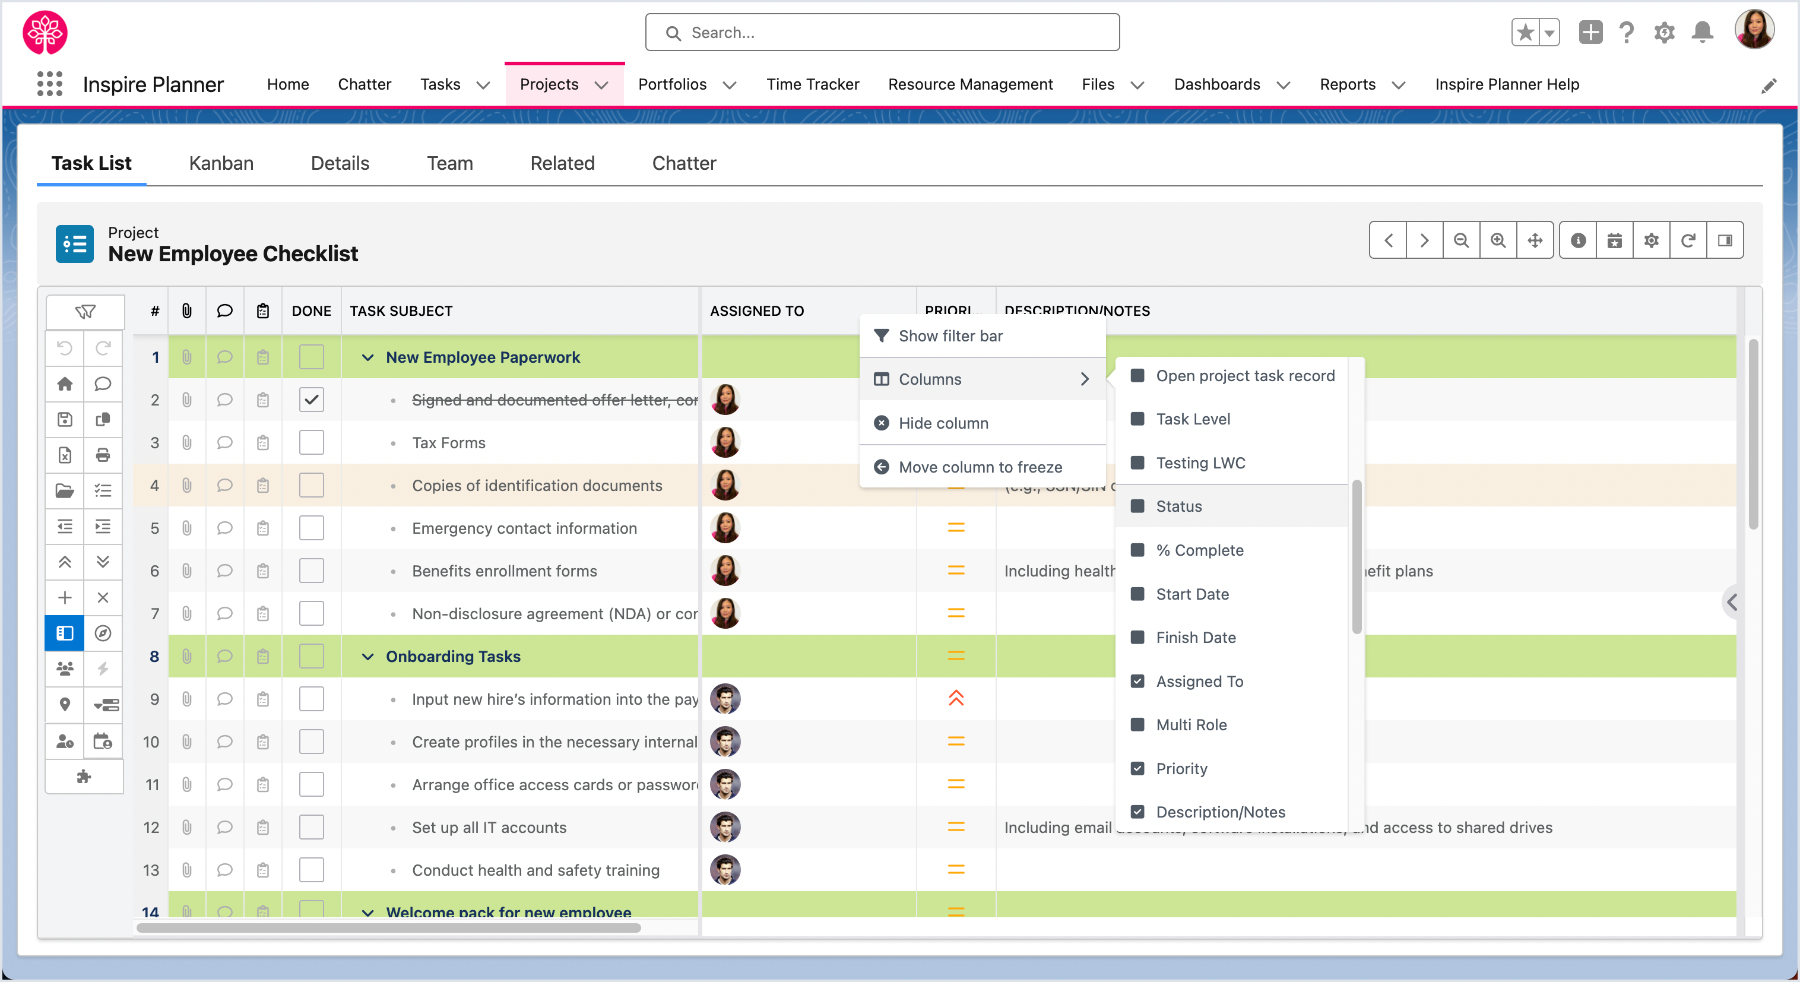1800x982 pixels.
Task: Click the puzzle piece icon in the left toolbar
Action: (x=84, y=777)
